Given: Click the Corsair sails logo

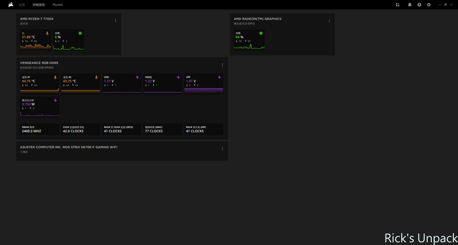Looking at the screenshot, I should [11, 5].
